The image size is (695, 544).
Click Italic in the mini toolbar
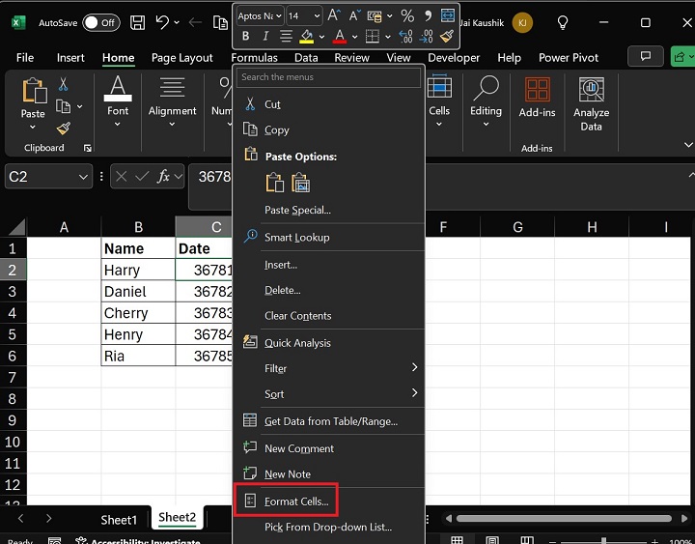[x=266, y=37]
